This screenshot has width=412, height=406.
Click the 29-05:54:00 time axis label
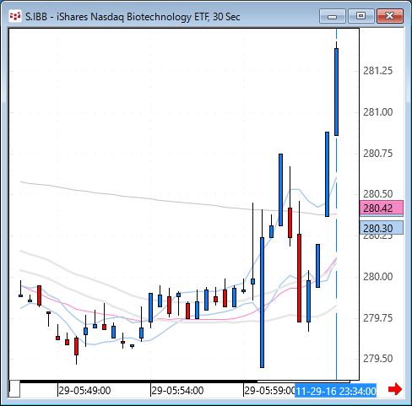pyautogui.click(x=177, y=391)
